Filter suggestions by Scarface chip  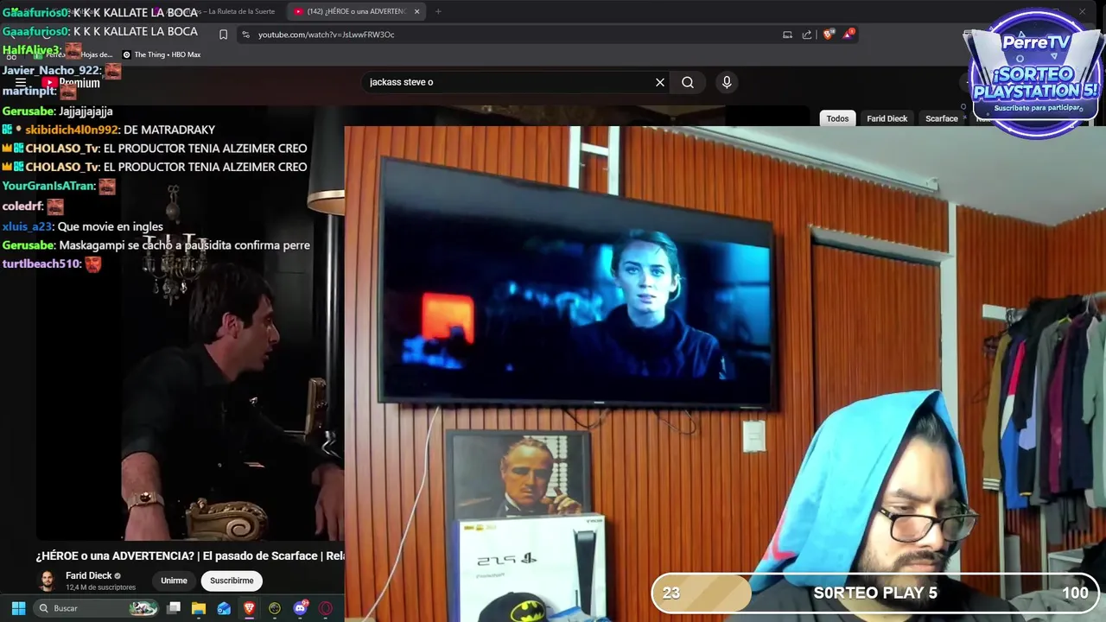click(941, 118)
